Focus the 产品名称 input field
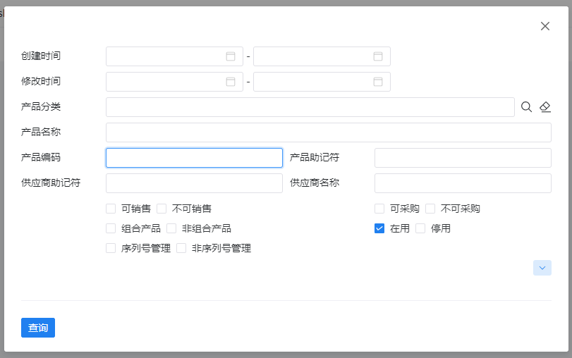Viewport: 572px width, 358px height. 328,132
